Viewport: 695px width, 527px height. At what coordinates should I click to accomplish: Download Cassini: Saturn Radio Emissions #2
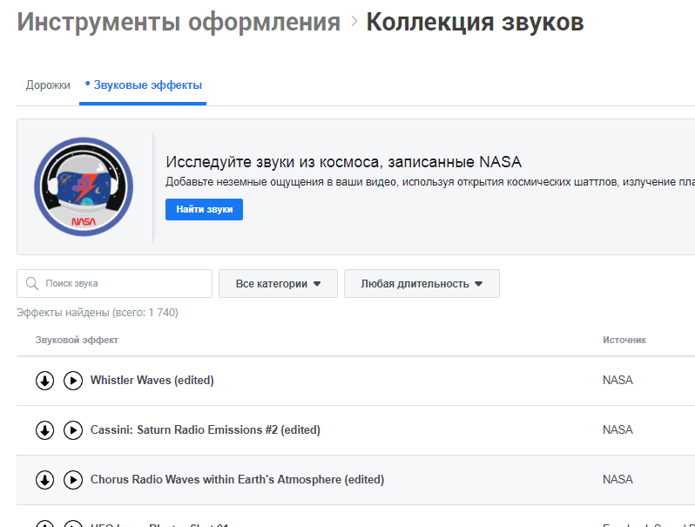pyautogui.click(x=44, y=430)
